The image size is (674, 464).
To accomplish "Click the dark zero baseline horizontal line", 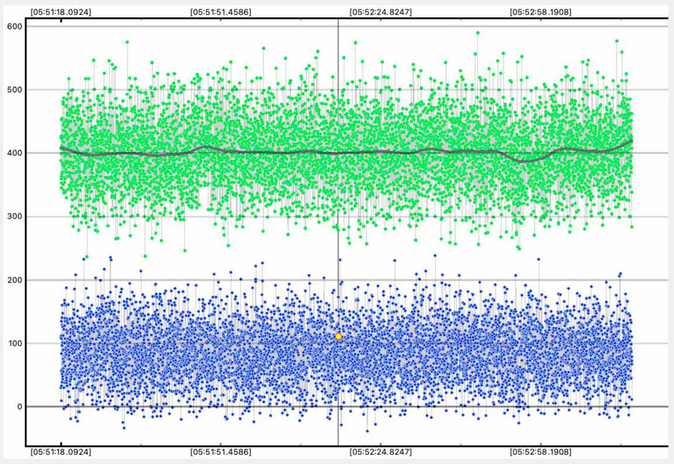I will 649,407.
